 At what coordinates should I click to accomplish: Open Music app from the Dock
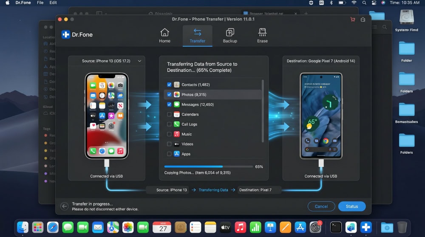(240, 227)
